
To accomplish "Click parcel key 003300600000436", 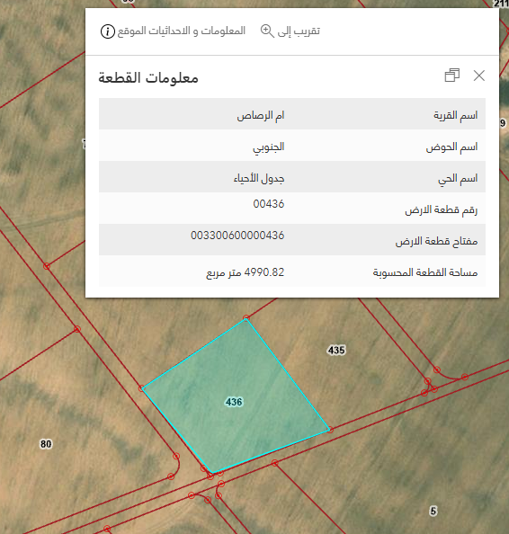I will pos(237,236).
